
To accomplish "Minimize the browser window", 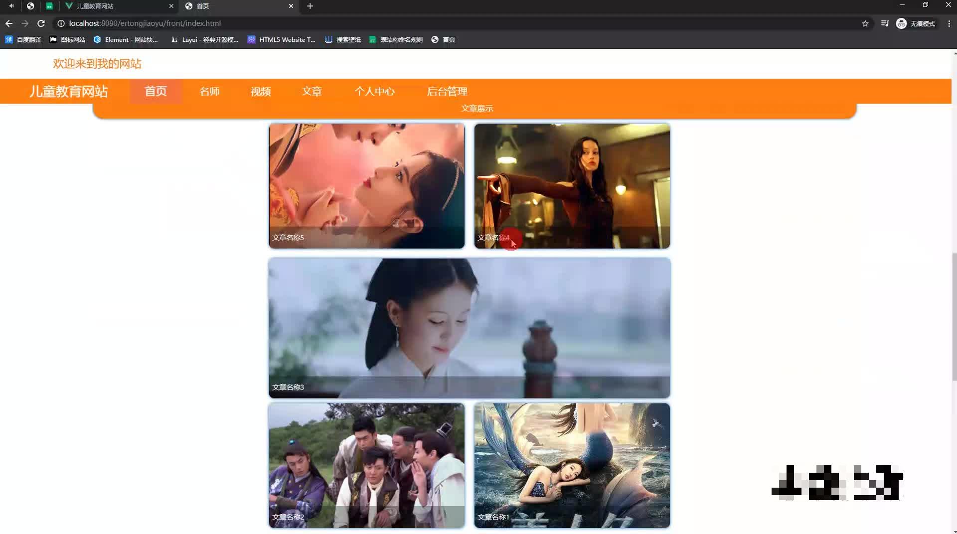I will (x=902, y=5).
